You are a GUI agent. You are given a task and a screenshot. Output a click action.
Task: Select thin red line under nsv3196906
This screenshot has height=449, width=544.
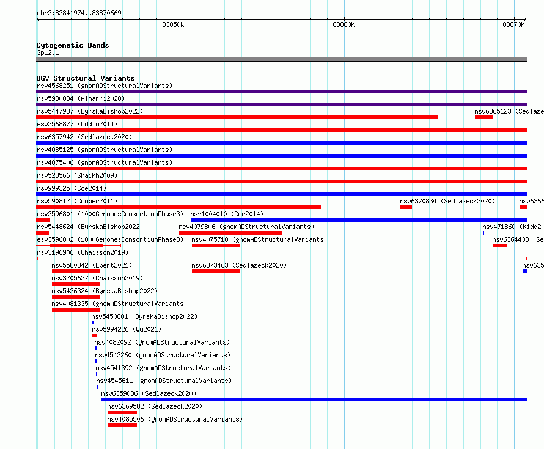click(x=282, y=258)
